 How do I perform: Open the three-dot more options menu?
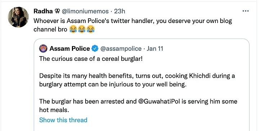pos(245,11)
